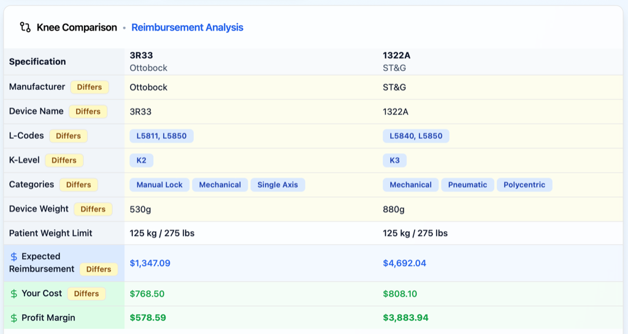The width and height of the screenshot is (628, 334).
Task: Click the 530g device weight value
Action: pyautogui.click(x=140, y=209)
